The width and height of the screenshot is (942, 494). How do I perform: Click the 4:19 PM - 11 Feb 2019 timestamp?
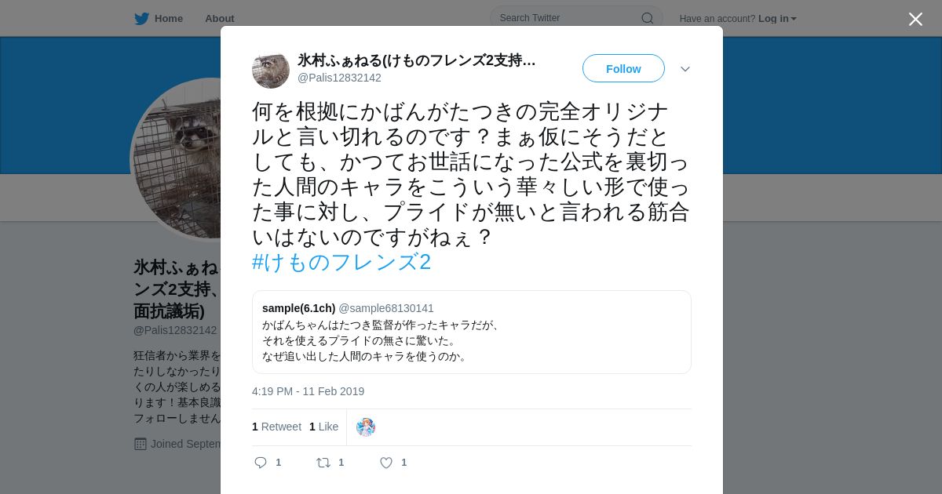[x=308, y=391]
